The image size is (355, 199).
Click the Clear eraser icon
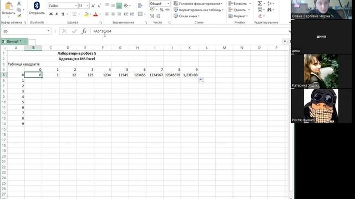tap(260, 16)
